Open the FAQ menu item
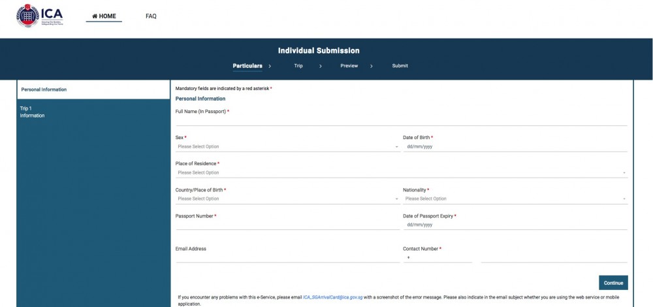The image size is (653, 307). [x=151, y=16]
